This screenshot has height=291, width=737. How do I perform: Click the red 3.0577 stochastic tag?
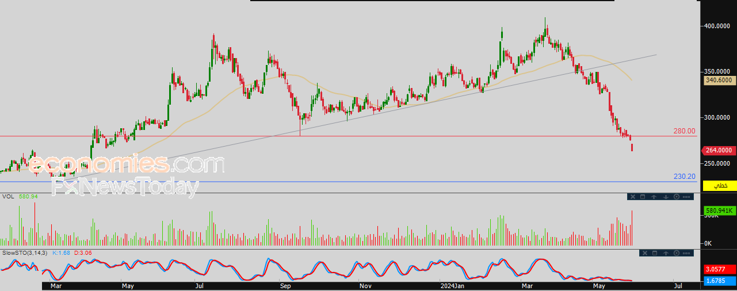tap(720, 269)
